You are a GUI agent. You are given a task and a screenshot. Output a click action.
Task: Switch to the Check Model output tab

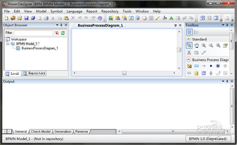(41, 132)
